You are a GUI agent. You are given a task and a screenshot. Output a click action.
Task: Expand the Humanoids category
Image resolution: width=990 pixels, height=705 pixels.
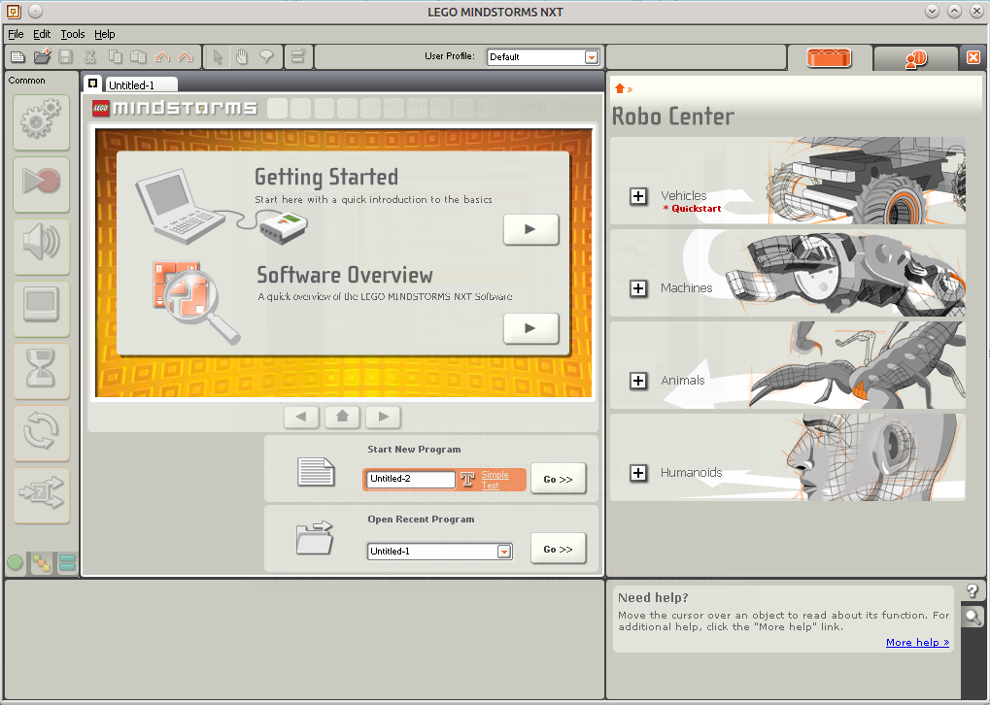coord(638,473)
